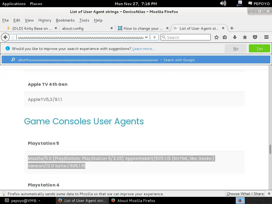Click No on search suggestions prompt
The image size is (272, 204).
pyautogui.click(x=236, y=48)
